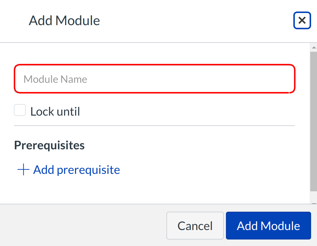The height and width of the screenshot is (246, 317).
Task: Select the Prerequisites section heading
Action: point(49,145)
